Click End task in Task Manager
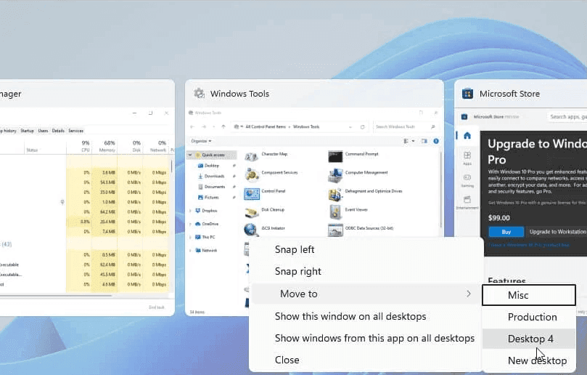 (x=157, y=307)
